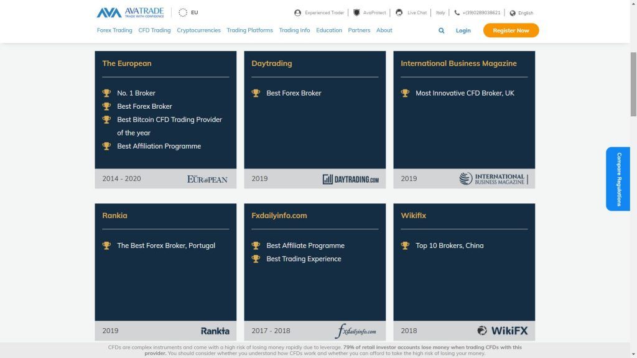The image size is (637, 358).
Task: Click the Rankia logo
Action: click(x=215, y=331)
